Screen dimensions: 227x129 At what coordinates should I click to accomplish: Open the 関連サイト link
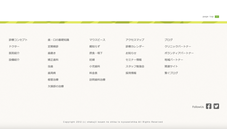coord(171,66)
